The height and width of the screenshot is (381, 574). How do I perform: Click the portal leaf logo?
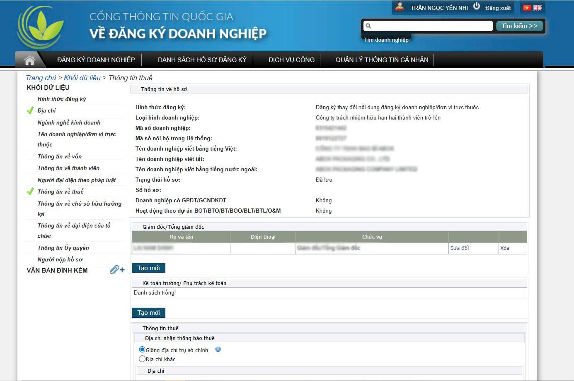tap(41, 27)
